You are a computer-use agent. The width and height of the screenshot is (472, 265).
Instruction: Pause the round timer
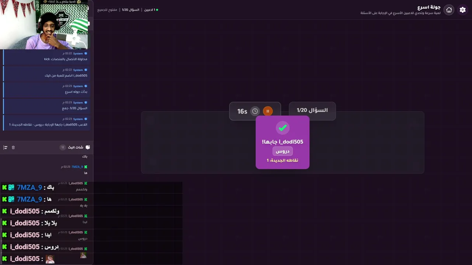tap(268, 111)
